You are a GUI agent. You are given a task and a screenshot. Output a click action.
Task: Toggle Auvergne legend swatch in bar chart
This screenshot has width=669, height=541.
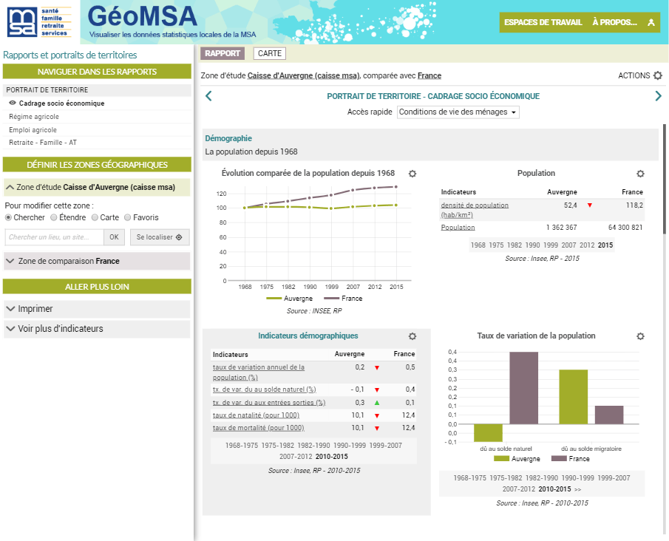pyautogui.click(x=501, y=459)
